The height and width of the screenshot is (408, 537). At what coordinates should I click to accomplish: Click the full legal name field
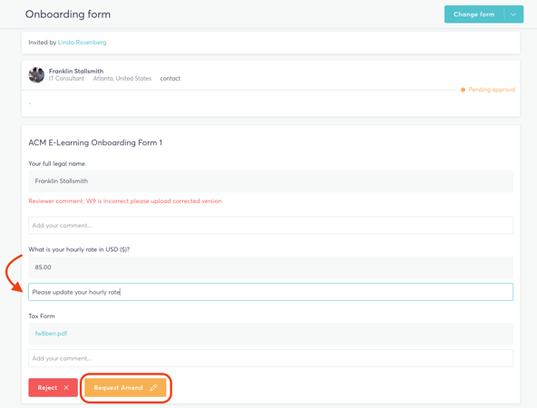[x=270, y=181]
